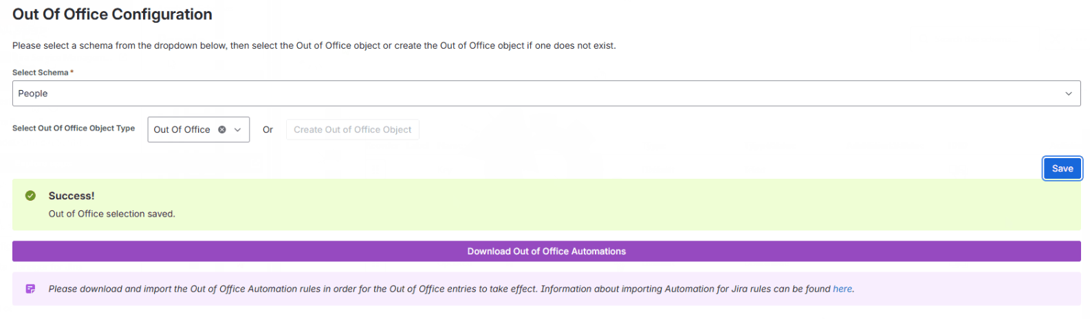The height and width of the screenshot is (319, 1090).
Task: Expand the Out Of Office object type chevron
Action: click(x=238, y=129)
